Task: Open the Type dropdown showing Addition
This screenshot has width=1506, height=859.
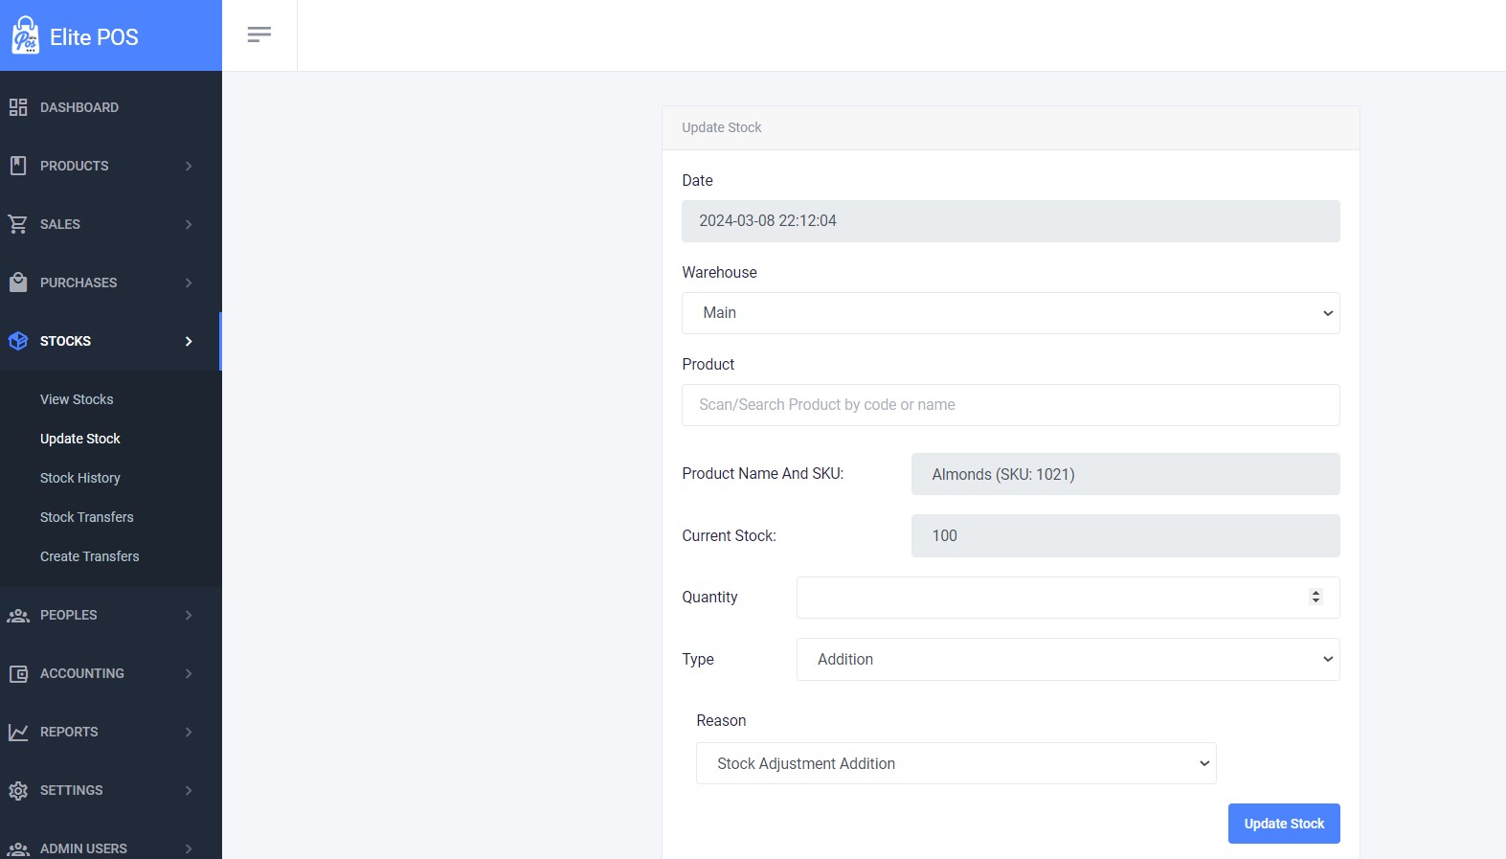Action: 1068,659
